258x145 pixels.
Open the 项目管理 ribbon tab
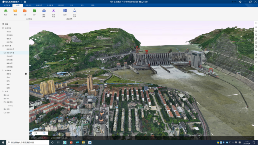tap(6, 5)
